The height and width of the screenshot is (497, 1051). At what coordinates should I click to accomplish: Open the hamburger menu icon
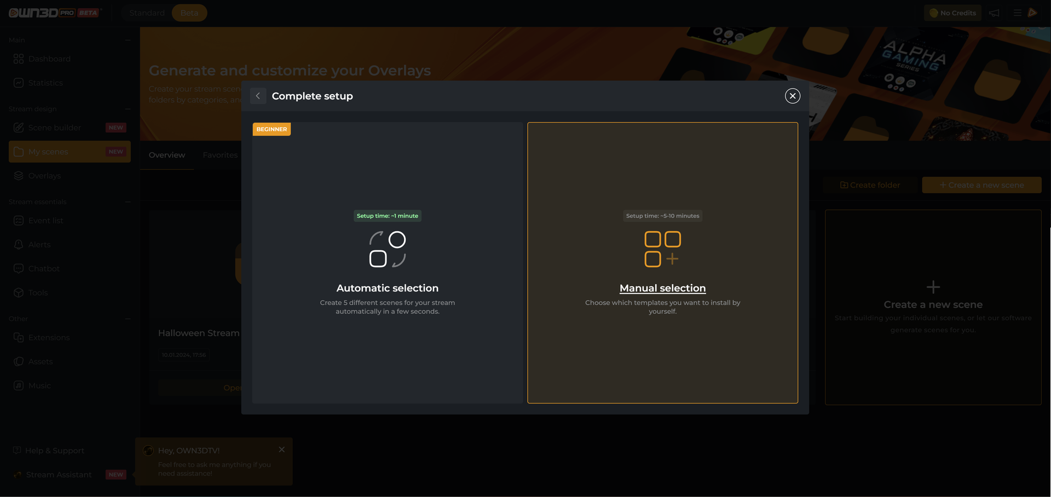(1017, 13)
